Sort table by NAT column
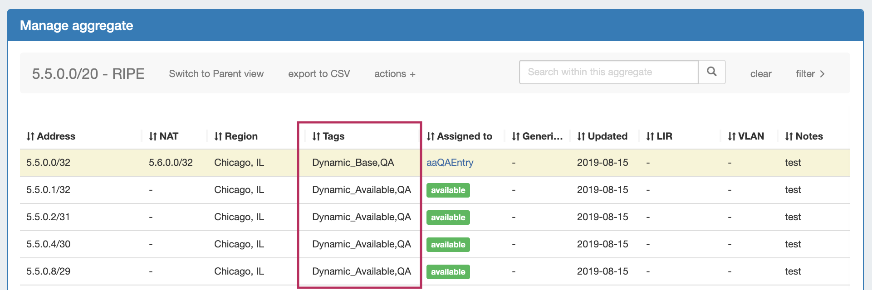 (x=163, y=136)
